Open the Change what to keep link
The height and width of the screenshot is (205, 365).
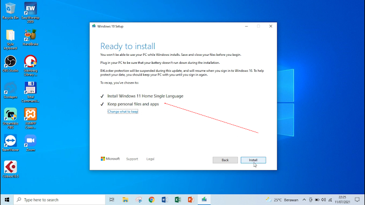coord(123,112)
